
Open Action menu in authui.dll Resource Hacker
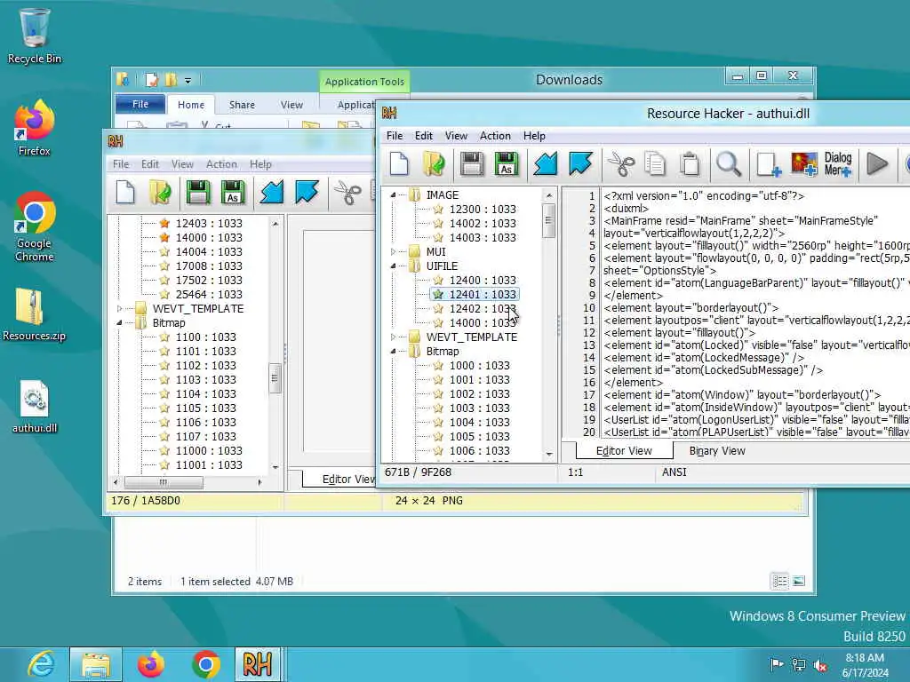click(495, 136)
